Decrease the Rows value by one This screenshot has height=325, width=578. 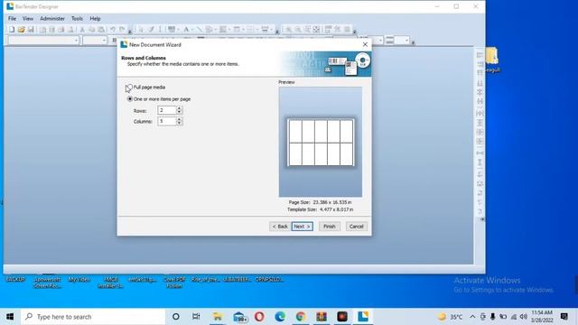[x=179, y=112]
